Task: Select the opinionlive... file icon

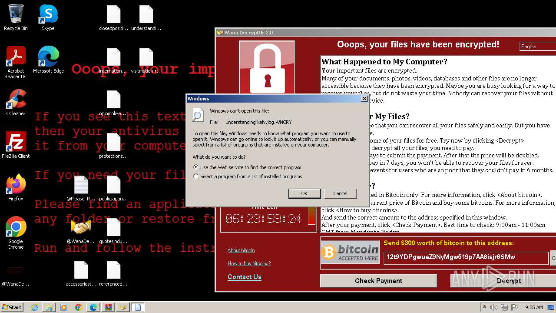Action: pos(113,103)
